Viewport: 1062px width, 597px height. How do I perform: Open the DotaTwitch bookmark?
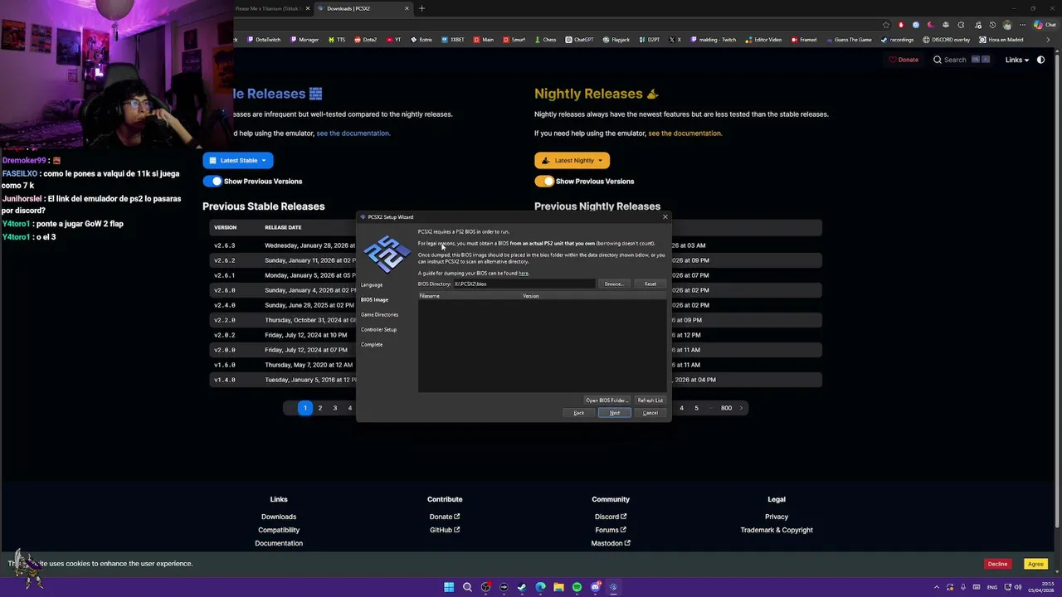pyautogui.click(x=263, y=40)
